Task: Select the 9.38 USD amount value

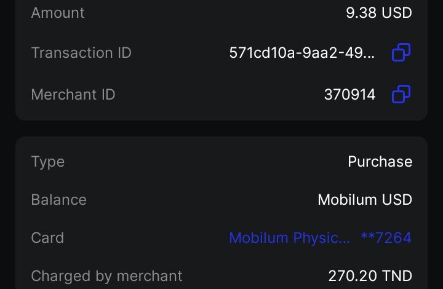Action: [x=378, y=12]
